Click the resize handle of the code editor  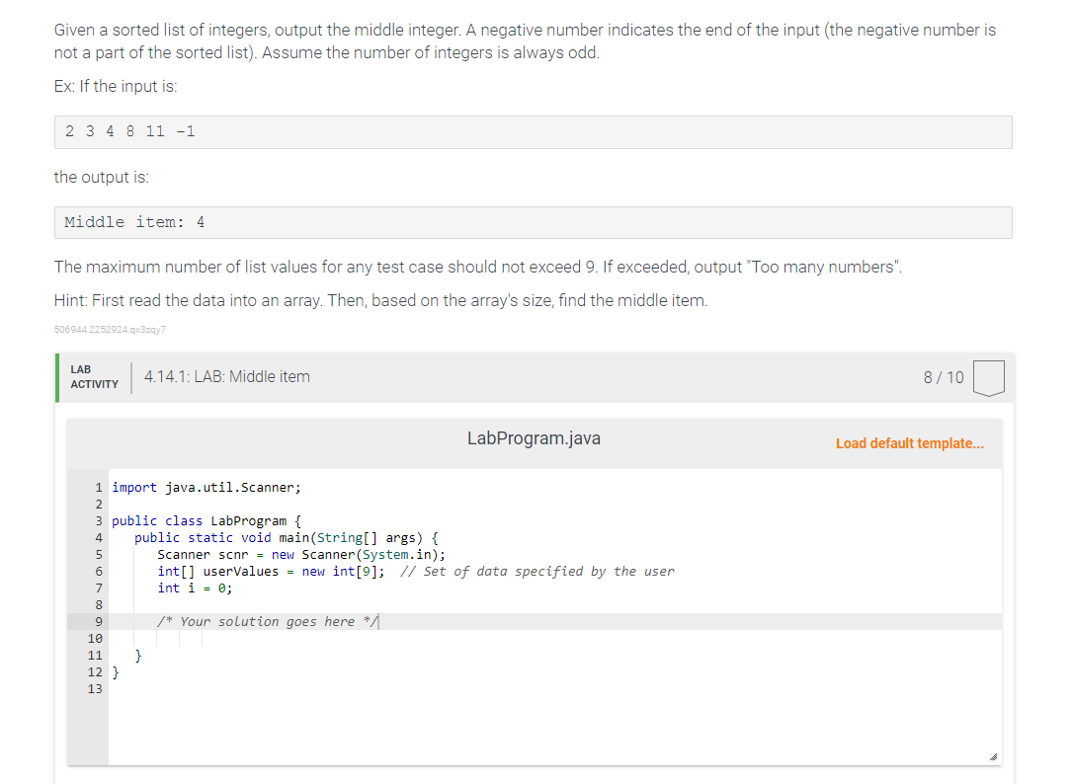pyautogui.click(x=993, y=754)
